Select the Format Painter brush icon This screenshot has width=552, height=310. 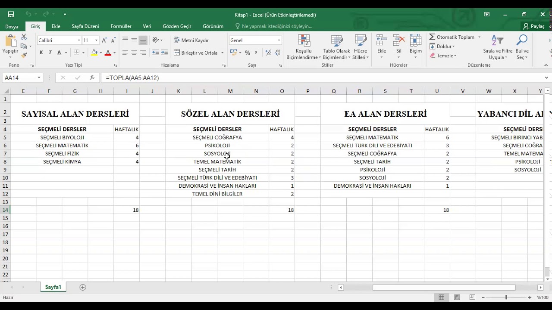(24, 55)
